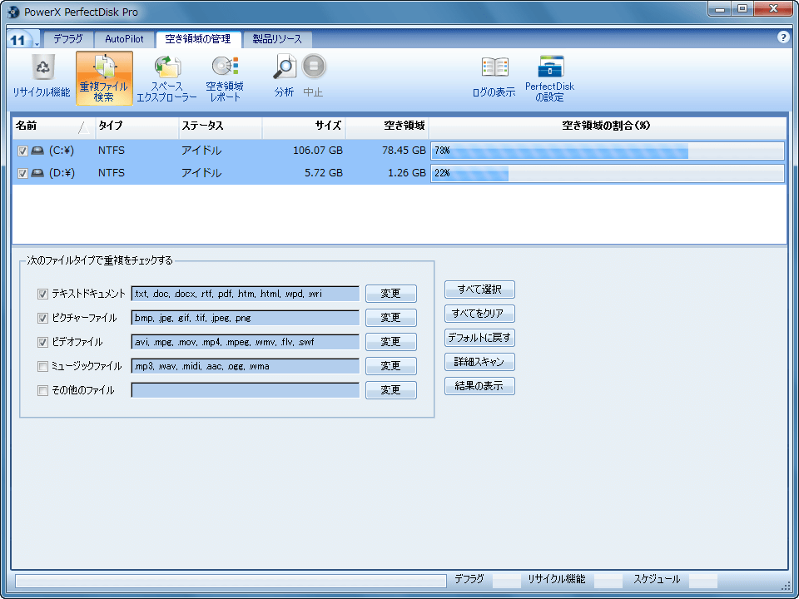Screen dimensions: 799x599
Task: Open the 11 application menu button
Action: pyautogui.click(x=23, y=39)
